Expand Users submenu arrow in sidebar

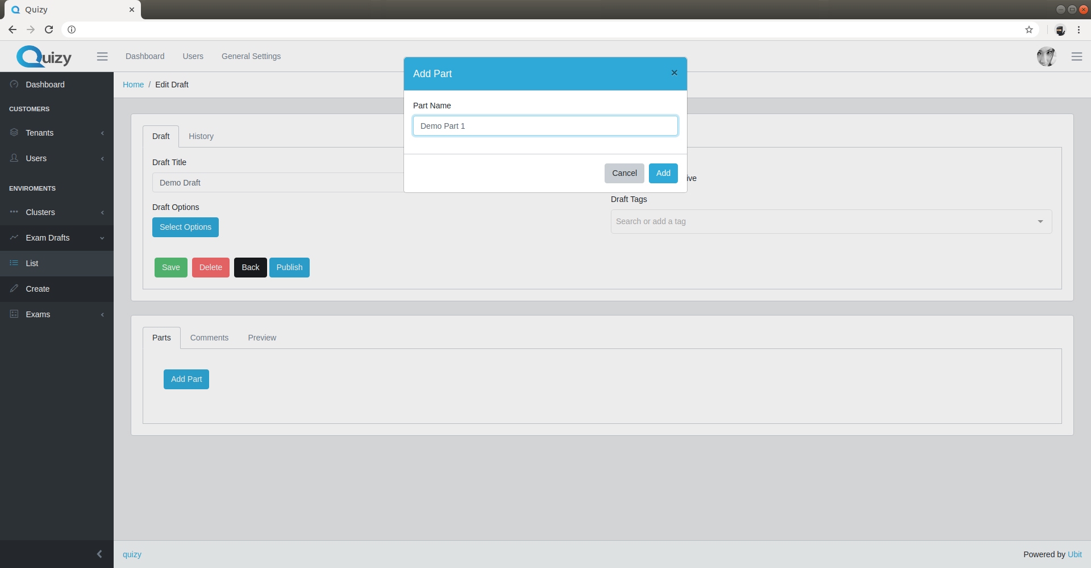tap(102, 158)
